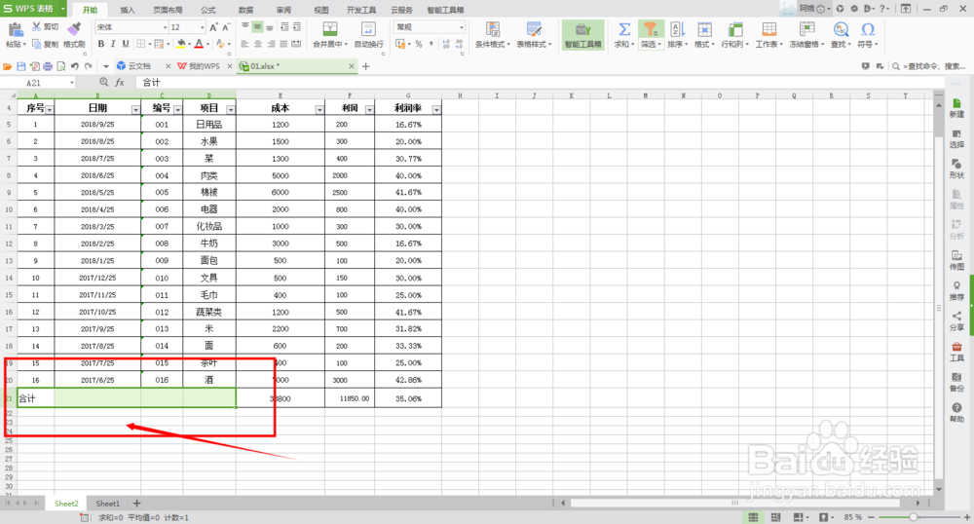Switch to normal view in status bar

click(753, 517)
